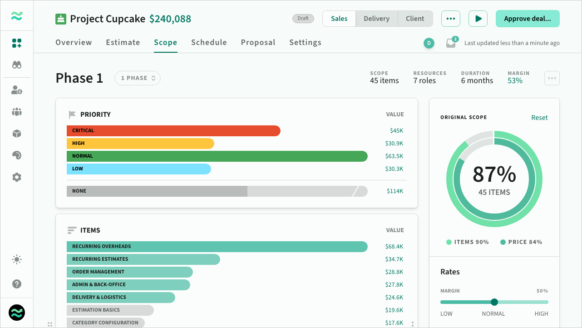This screenshot has height=328, width=582.
Task: Switch view to Client
Action: pyautogui.click(x=415, y=19)
